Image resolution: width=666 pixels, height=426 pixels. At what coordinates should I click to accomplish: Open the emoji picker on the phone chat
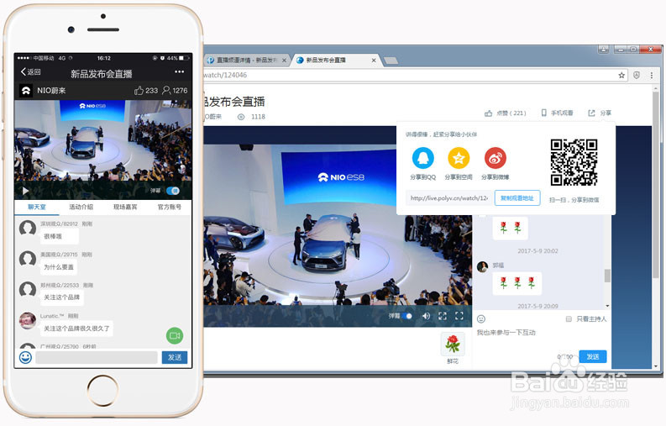click(x=25, y=357)
